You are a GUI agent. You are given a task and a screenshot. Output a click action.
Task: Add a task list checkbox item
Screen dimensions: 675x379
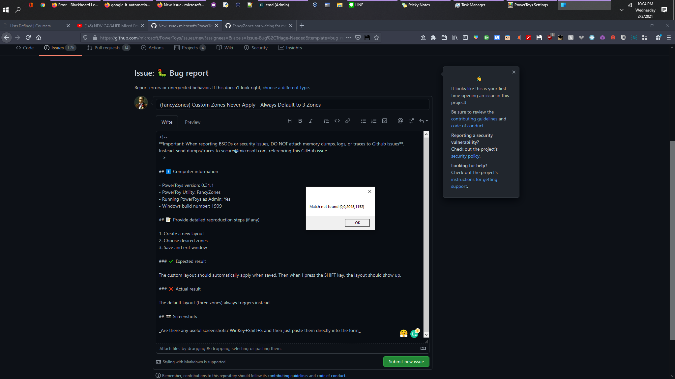coord(384,121)
